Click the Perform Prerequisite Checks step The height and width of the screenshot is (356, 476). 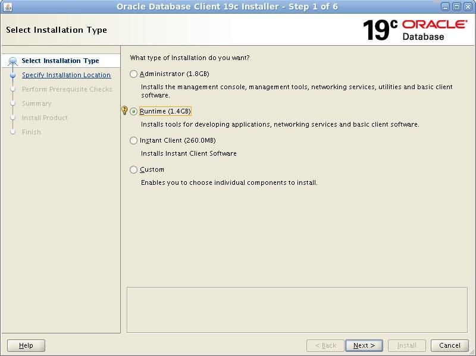[67, 89]
